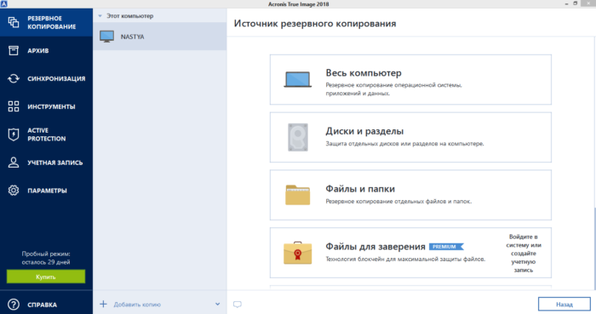This screenshot has height=314, width=596.
Task: Open the Синхронизация section
Action: click(x=46, y=78)
